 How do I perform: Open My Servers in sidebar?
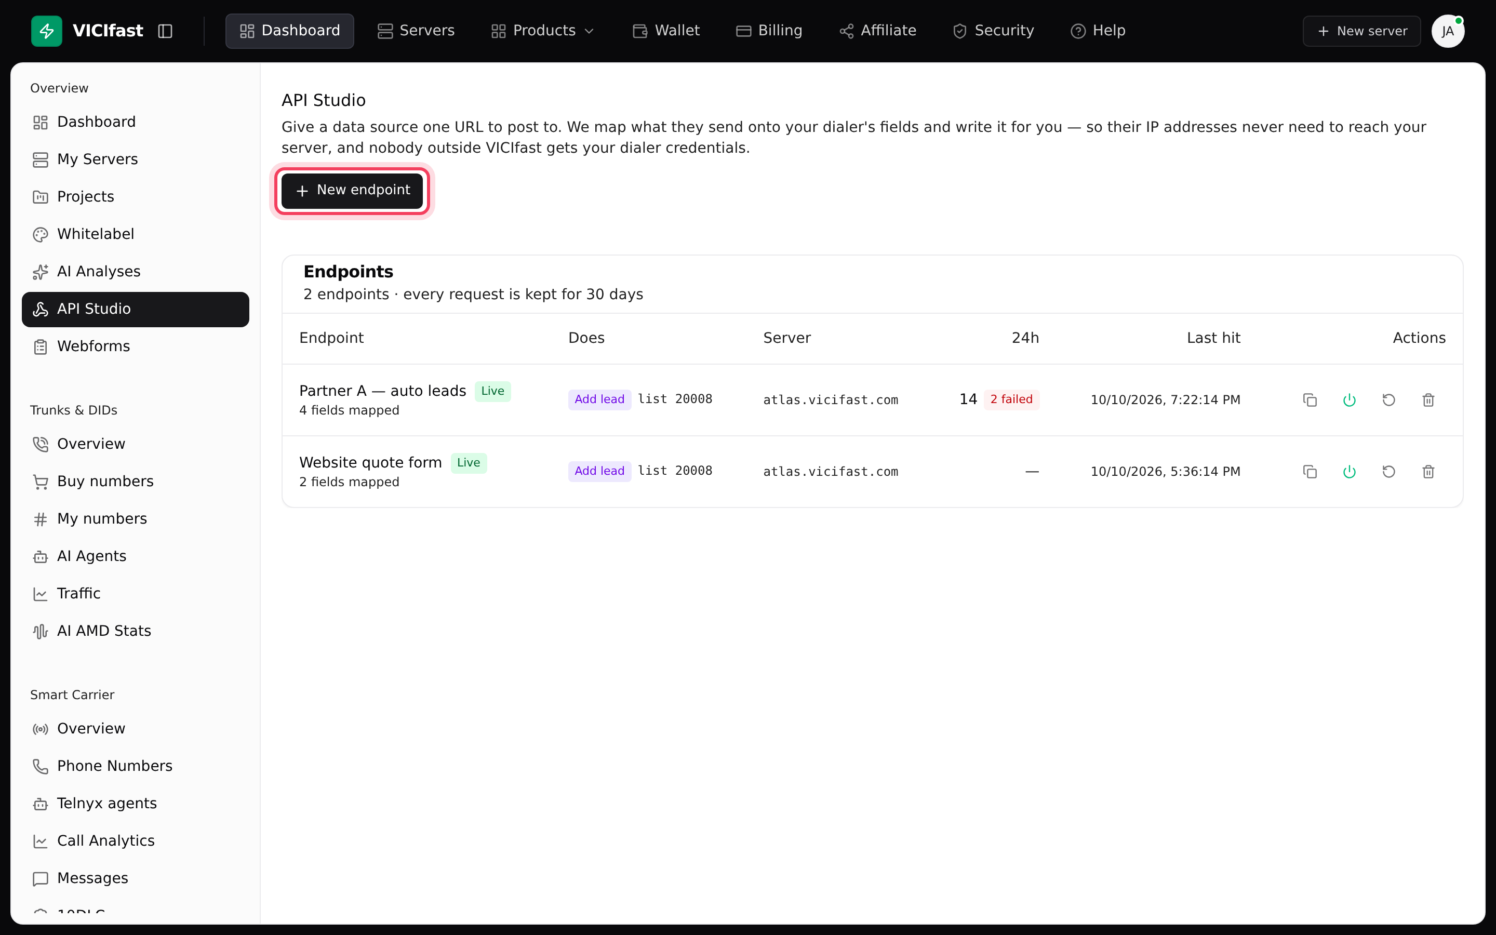point(136,159)
